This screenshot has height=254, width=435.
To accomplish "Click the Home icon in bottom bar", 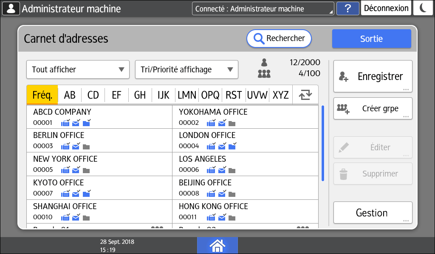I will tap(217, 245).
